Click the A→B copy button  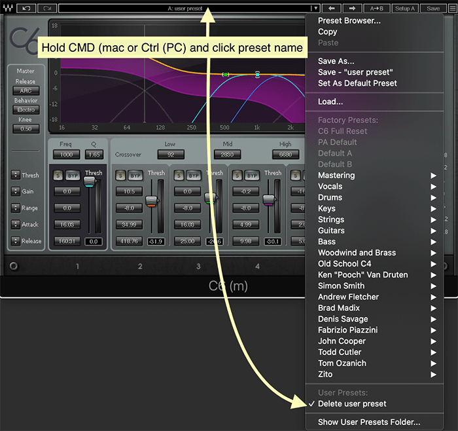(x=377, y=9)
